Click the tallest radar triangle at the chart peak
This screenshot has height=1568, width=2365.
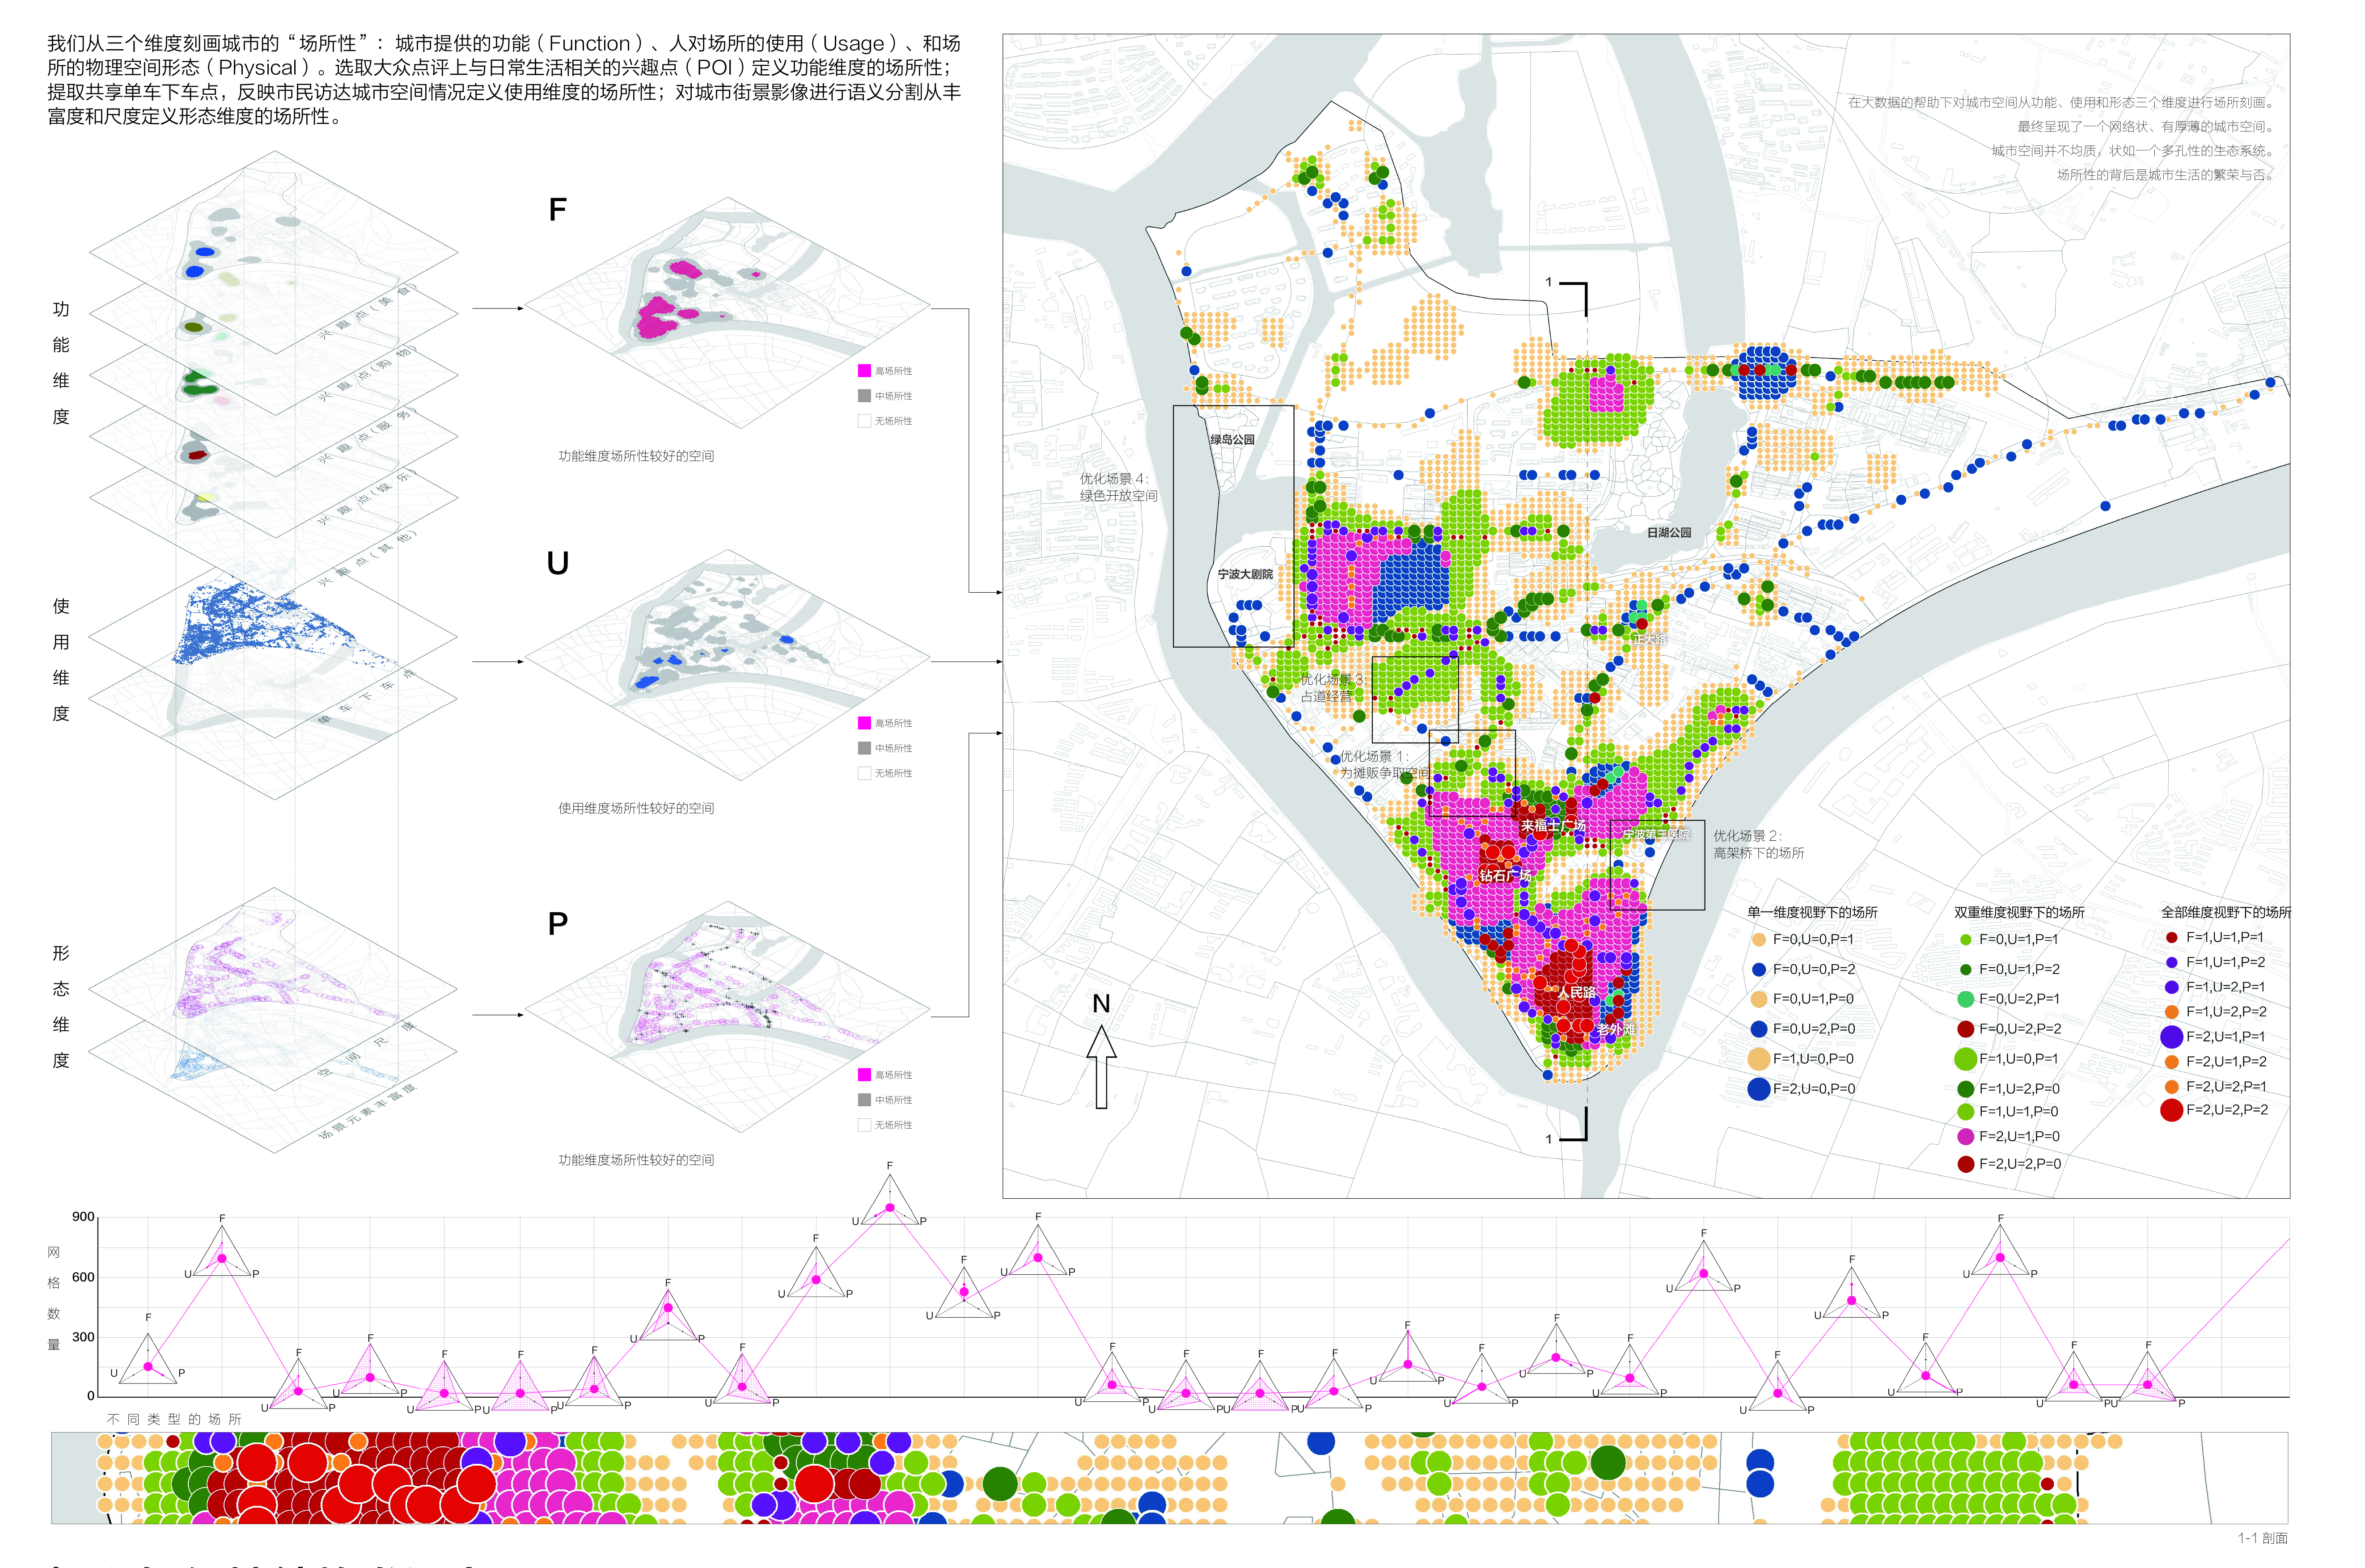889,1200
